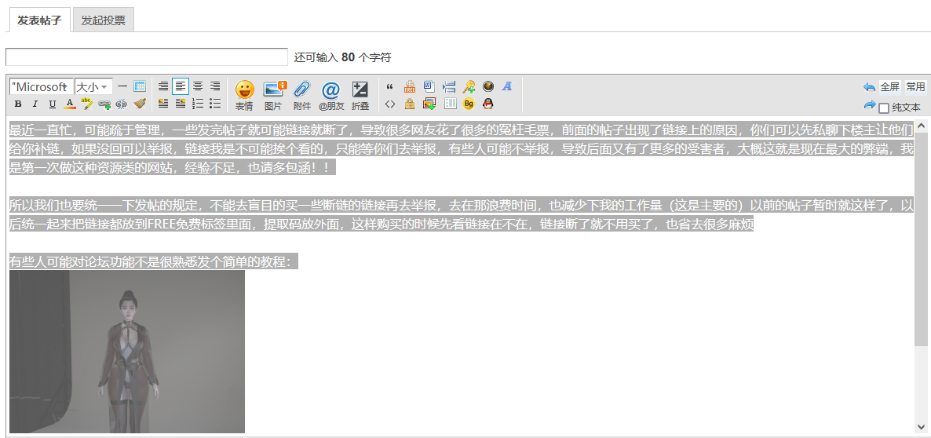Open the 图片 image uploader
This screenshot has height=438, width=931.
[x=274, y=96]
